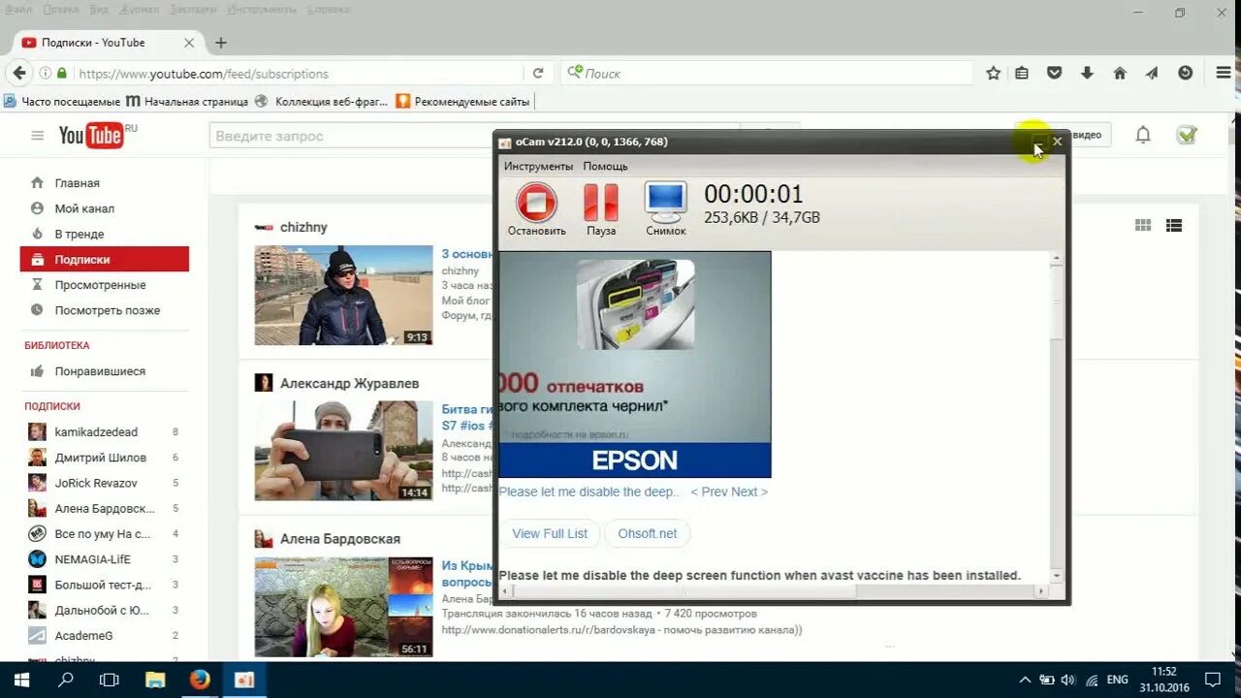Open the bookmarks list icon

coord(1022,74)
